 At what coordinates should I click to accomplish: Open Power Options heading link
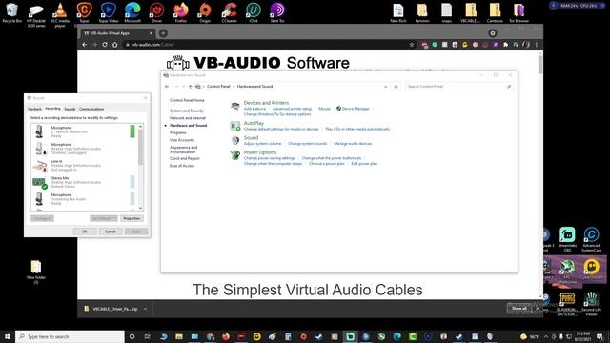click(260, 152)
